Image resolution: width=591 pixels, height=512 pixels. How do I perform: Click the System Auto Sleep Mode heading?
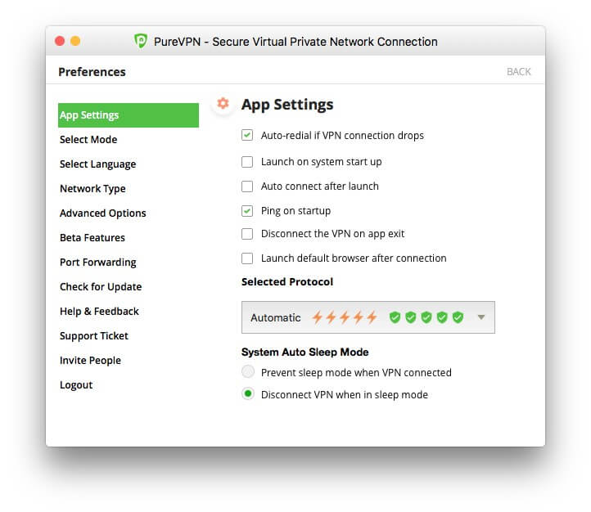pyautogui.click(x=305, y=352)
